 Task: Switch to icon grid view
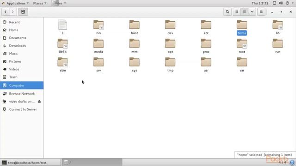244,12
